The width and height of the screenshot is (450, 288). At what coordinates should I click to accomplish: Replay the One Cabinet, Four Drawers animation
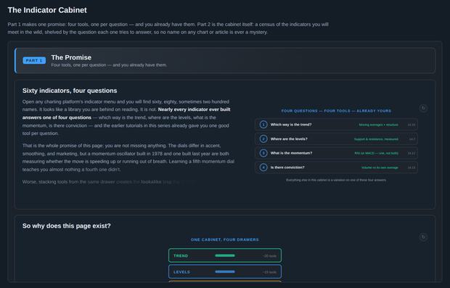423,237
